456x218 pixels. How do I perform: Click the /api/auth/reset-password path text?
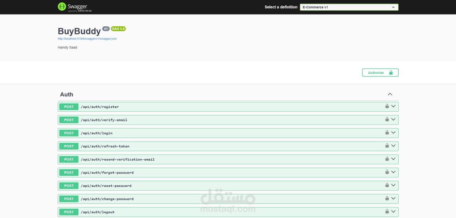106,186
